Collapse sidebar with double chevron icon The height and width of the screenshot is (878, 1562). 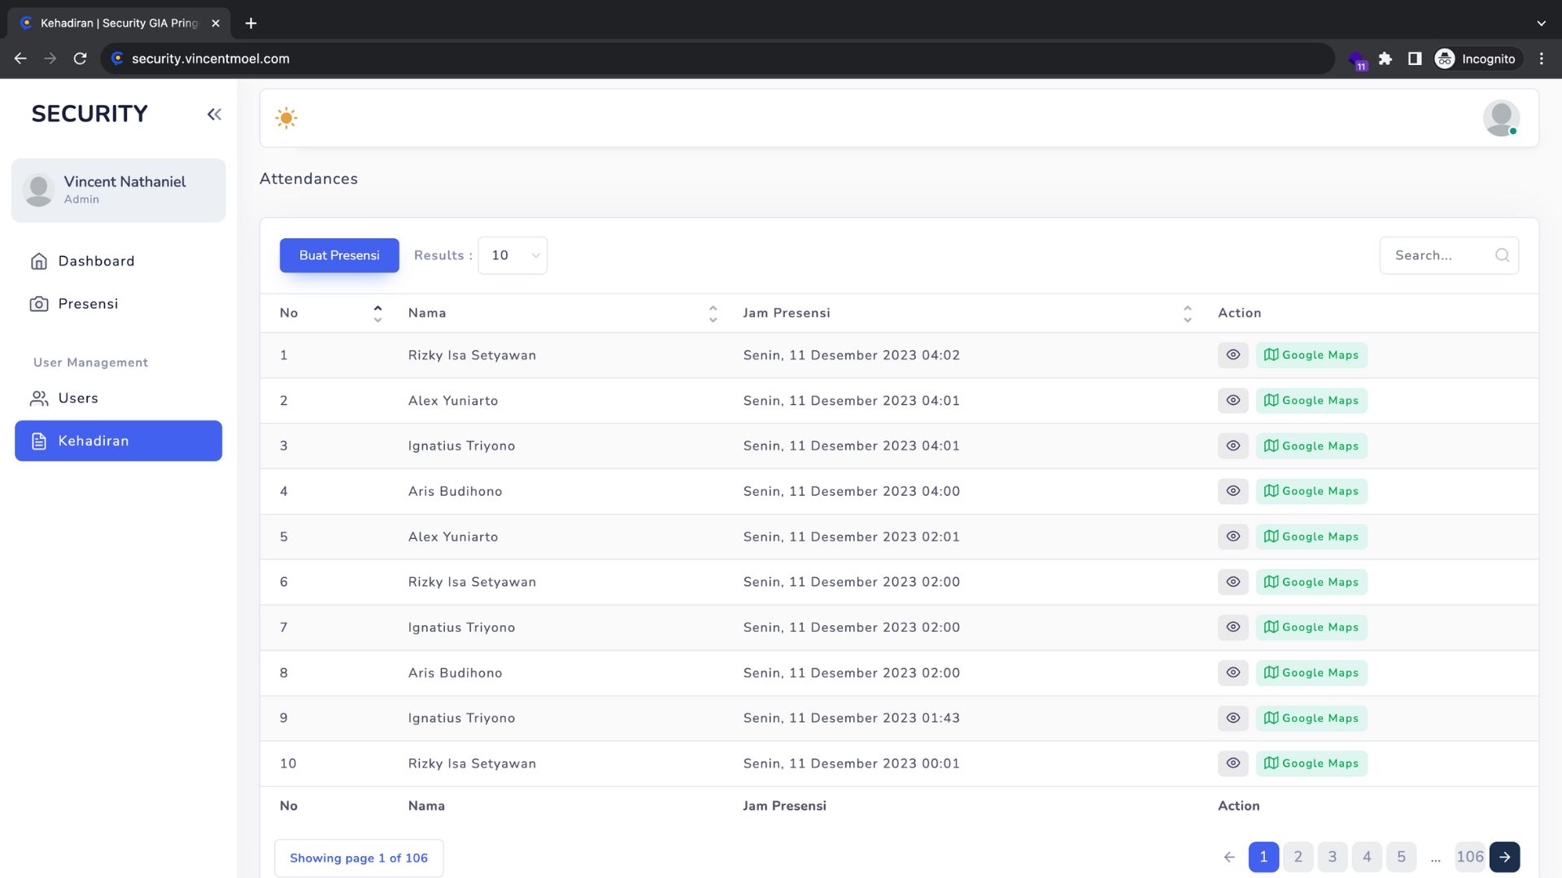[214, 115]
